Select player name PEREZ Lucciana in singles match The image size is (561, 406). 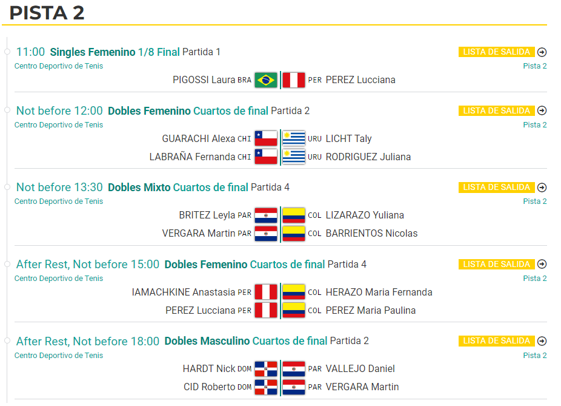[x=360, y=80]
